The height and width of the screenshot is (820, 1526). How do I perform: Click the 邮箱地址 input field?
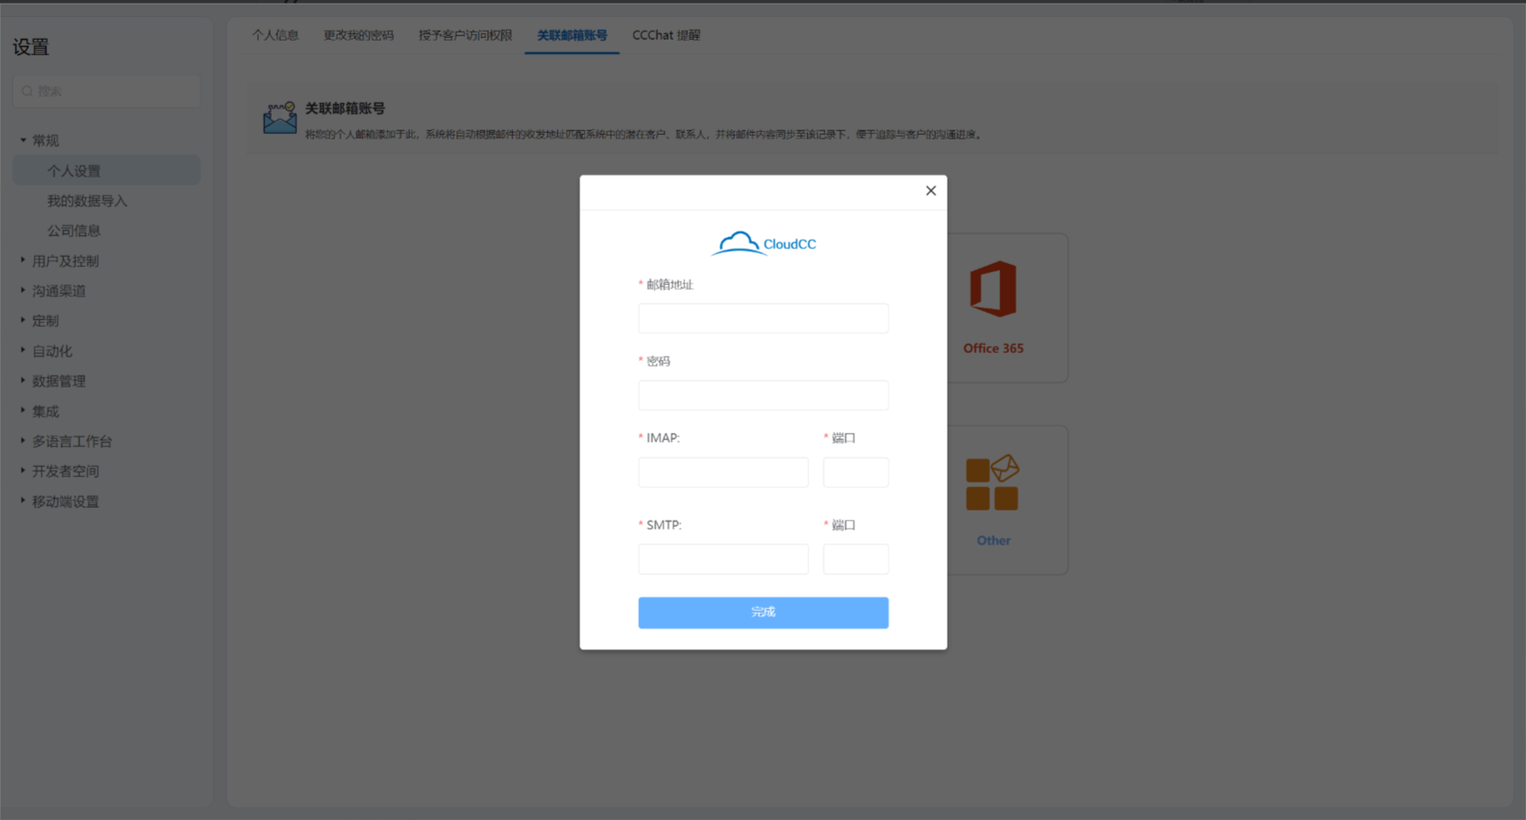[762, 319]
